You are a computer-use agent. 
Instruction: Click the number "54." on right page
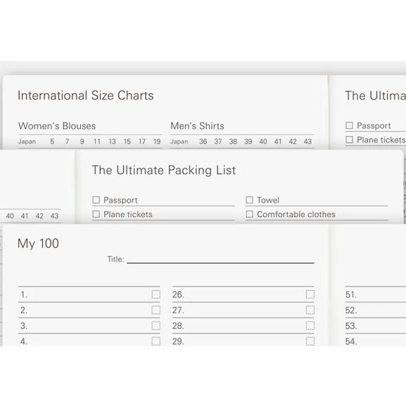click(x=351, y=341)
